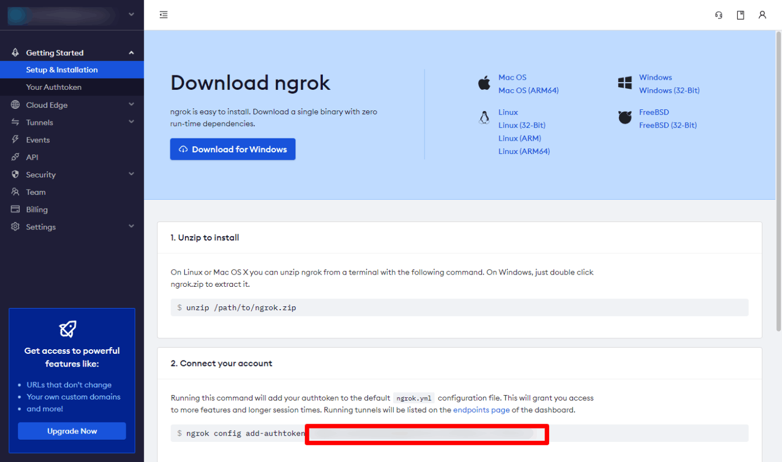Click the Upgrade Now button
Image resolution: width=782 pixels, height=462 pixels.
[72, 431]
